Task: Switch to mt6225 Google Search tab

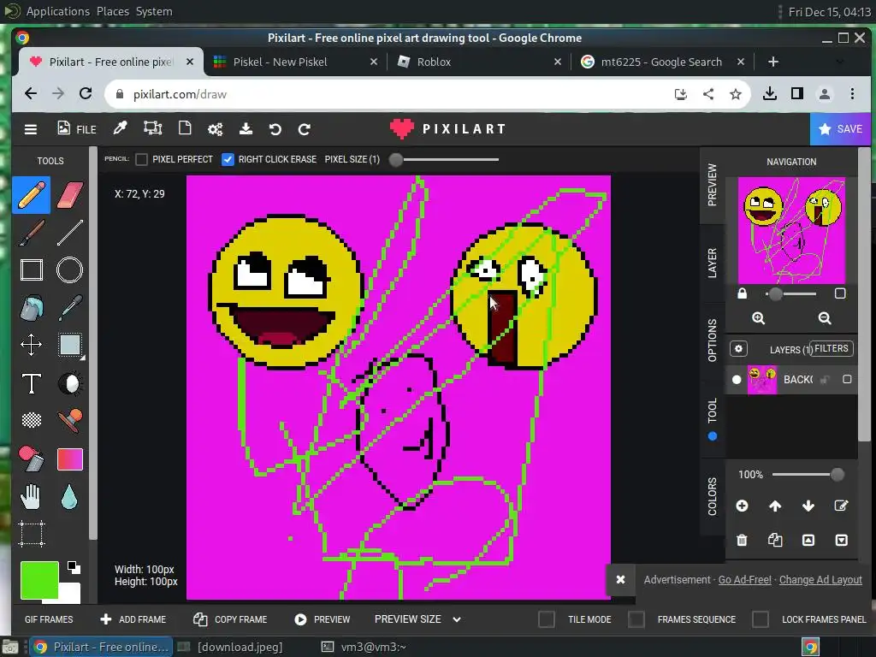Action: coord(662,62)
